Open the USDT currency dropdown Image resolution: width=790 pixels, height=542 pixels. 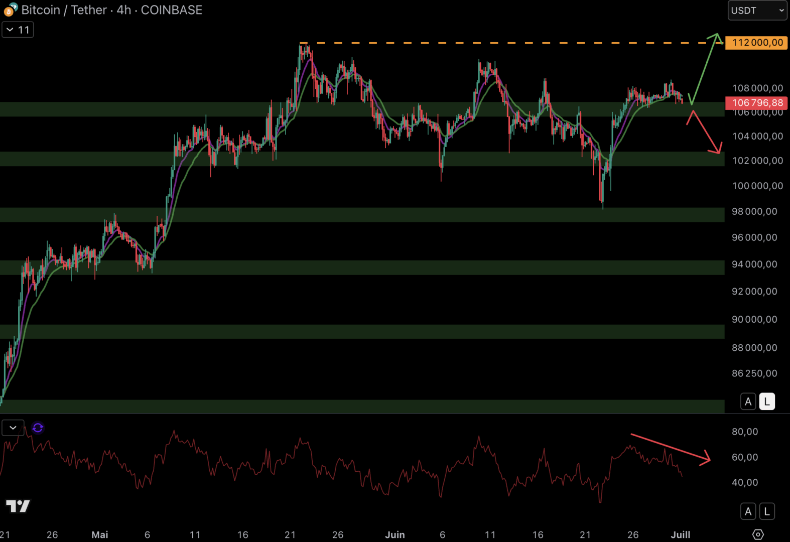757,11
